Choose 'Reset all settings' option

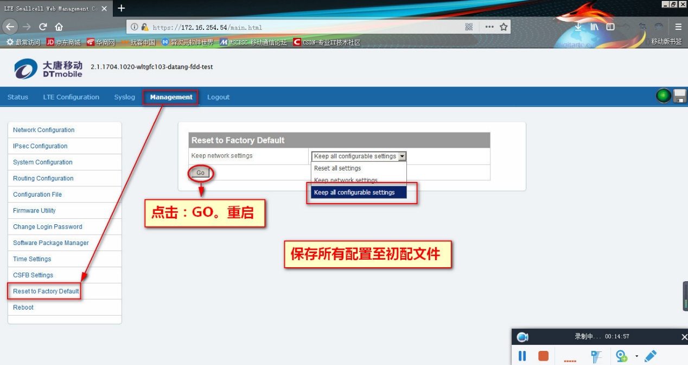337,168
